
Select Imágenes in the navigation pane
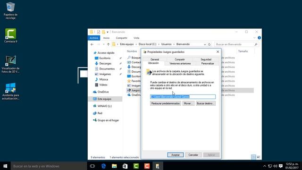coord(105,74)
